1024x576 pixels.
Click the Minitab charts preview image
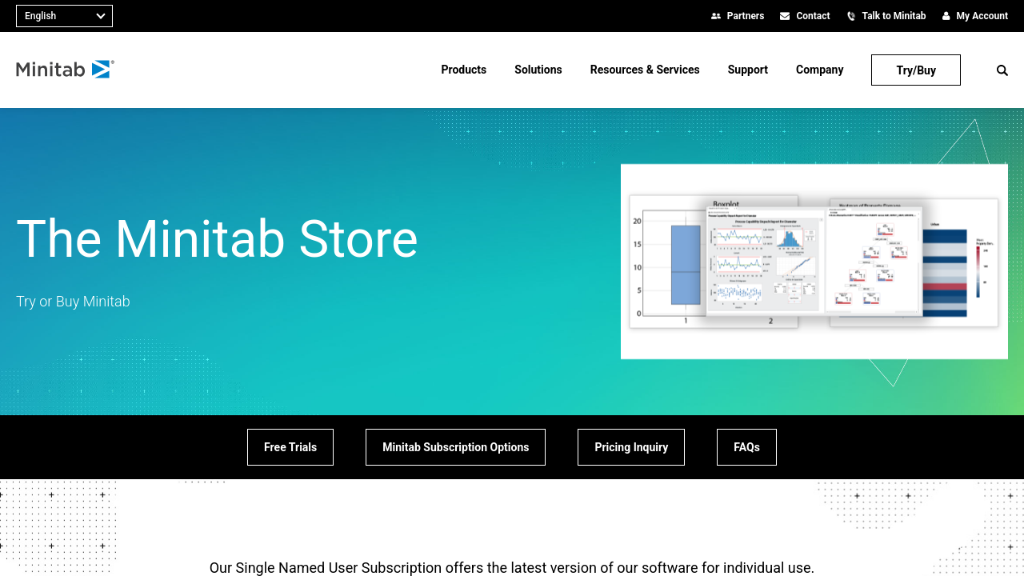click(x=814, y=262)
